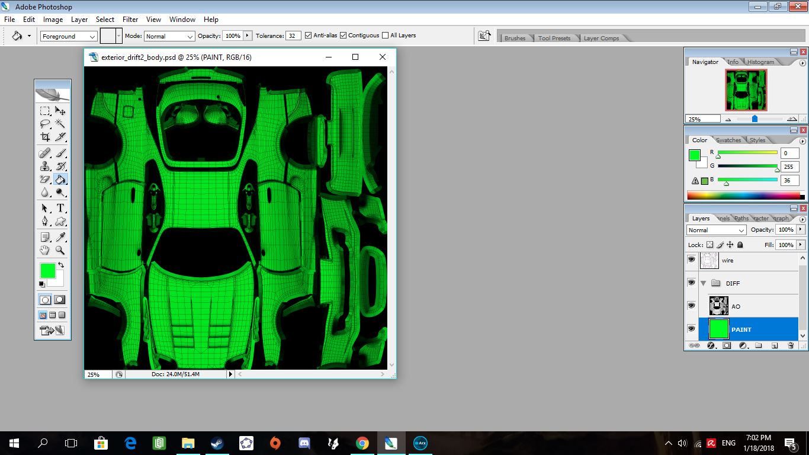The height and width of the screenshot is (455, 809).
Task: Choose the Clone Stamp tool
Action: [45, 166]
